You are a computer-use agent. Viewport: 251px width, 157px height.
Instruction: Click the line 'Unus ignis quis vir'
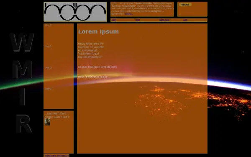coord(91,44)
